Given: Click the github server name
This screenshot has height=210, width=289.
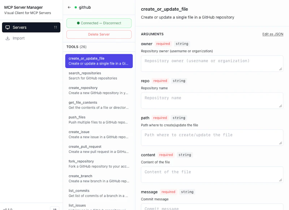Looking at the screenshot, I should point(85,7).
